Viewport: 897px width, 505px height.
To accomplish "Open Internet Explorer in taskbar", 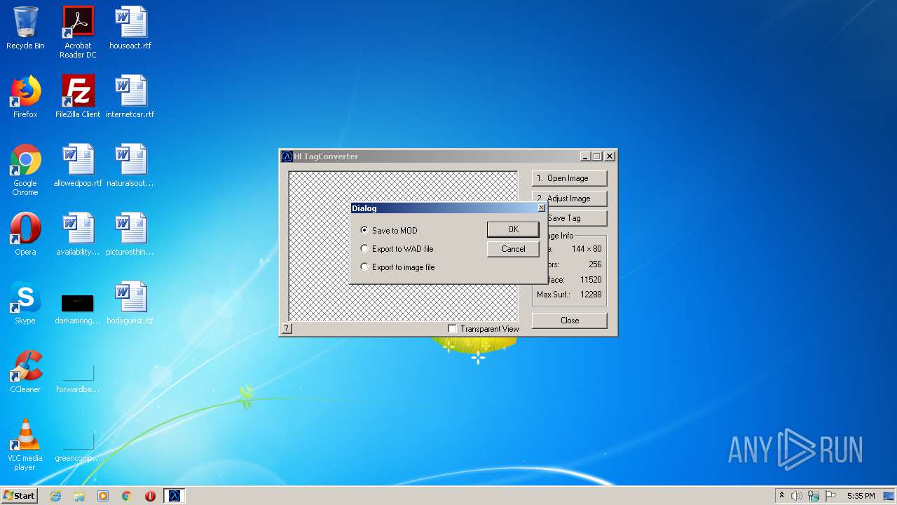I will pyautogui.click(x=55, y=496).
